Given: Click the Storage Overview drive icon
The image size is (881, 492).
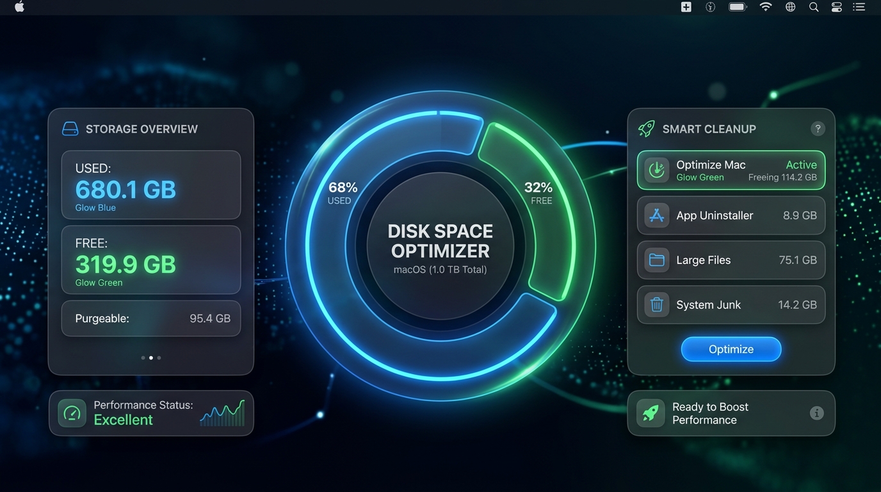Looking at the screenshot, I should point(70,129).
